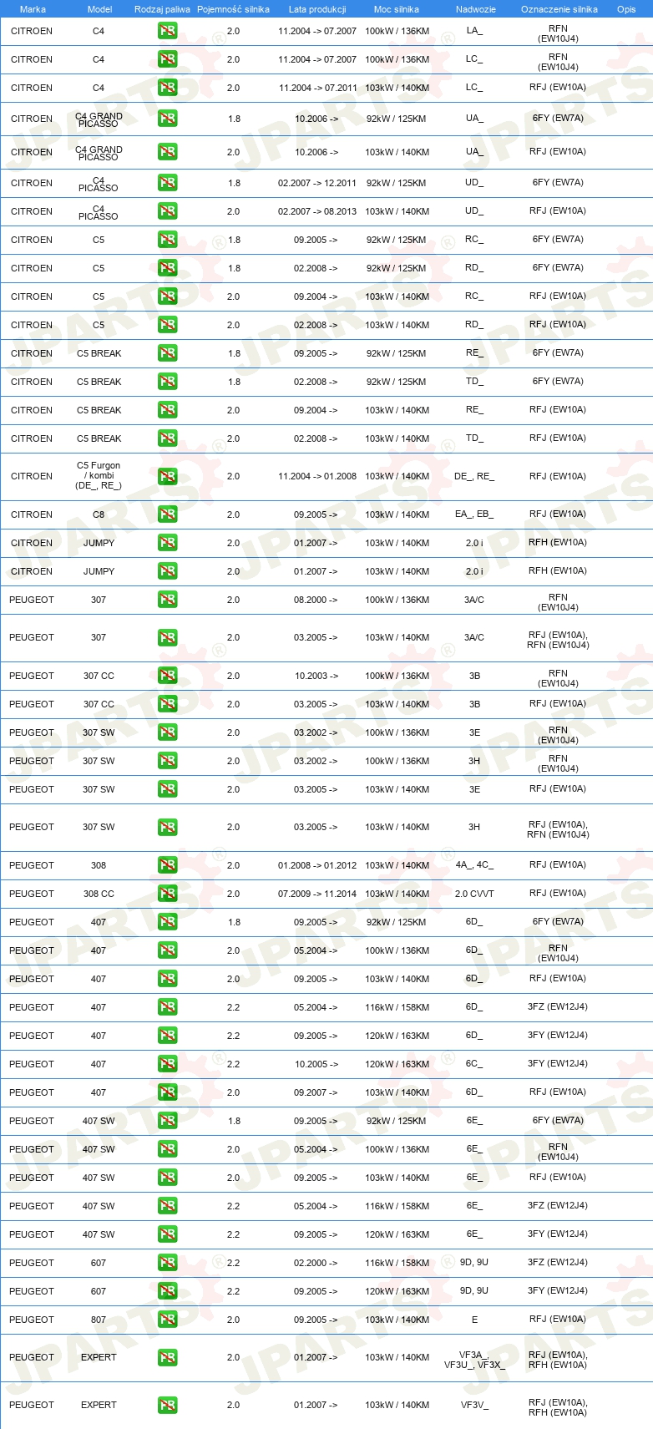This screenshot has width=653, height=1429.
Task: Click the Pojemność silnika column header
Action: [x=234, y=9]
